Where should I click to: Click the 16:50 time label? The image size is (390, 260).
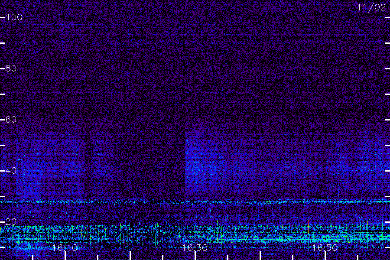pyautogui.click(x=325, y=247)
